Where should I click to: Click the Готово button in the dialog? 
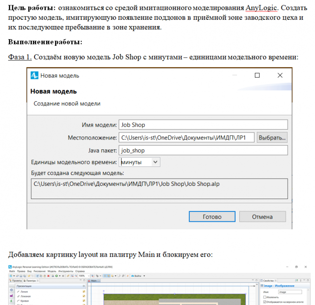point(212,217)
